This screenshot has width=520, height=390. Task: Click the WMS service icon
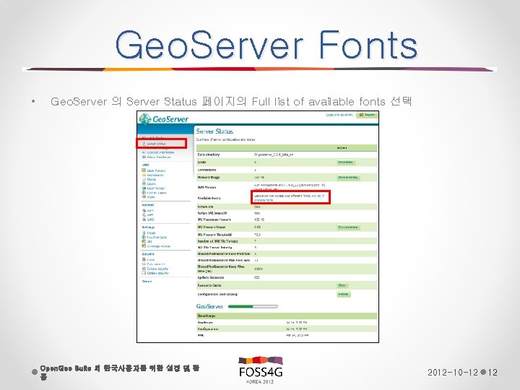pyautogui.click(x=144, y=220)
